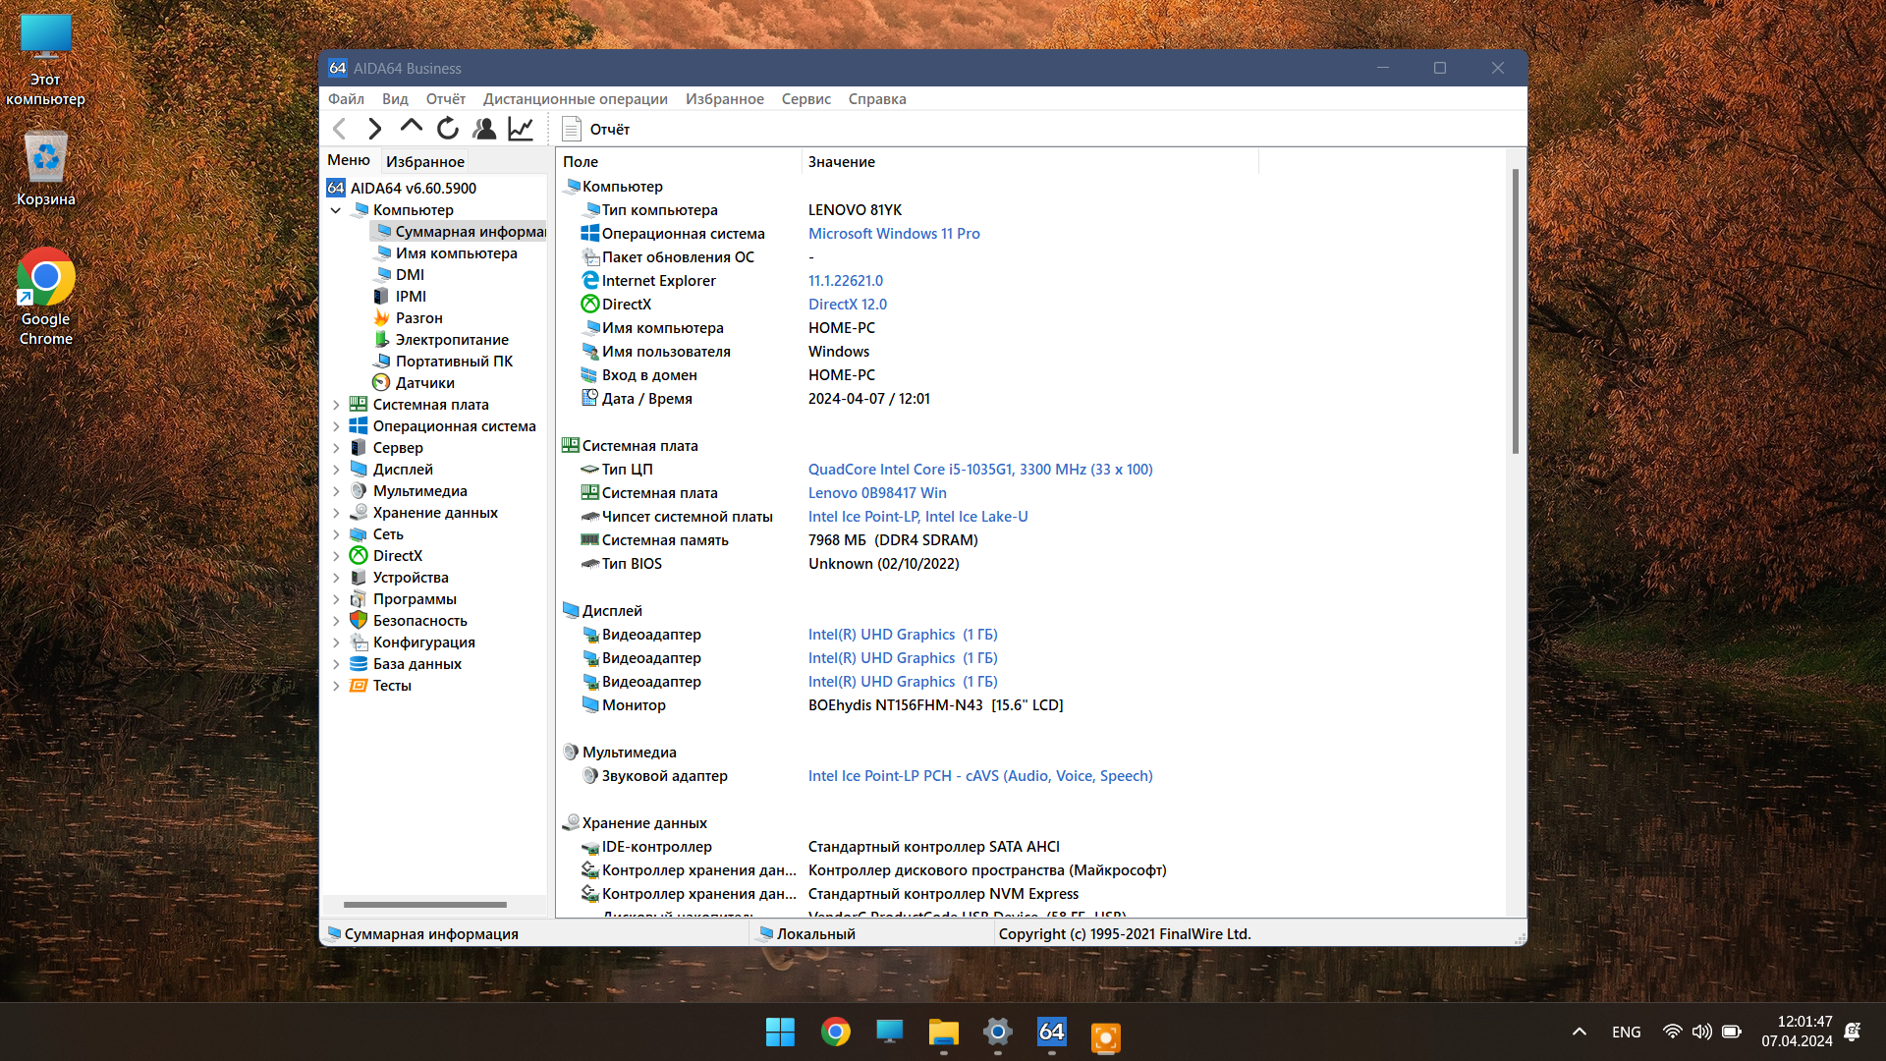This screenshot has height=1061, width=1886.
Task: Open the Дистанционные операции menu
Action: (x=575, y=99)
